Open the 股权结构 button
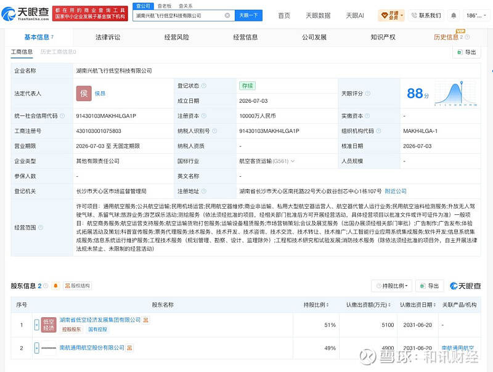 [78, 286]
